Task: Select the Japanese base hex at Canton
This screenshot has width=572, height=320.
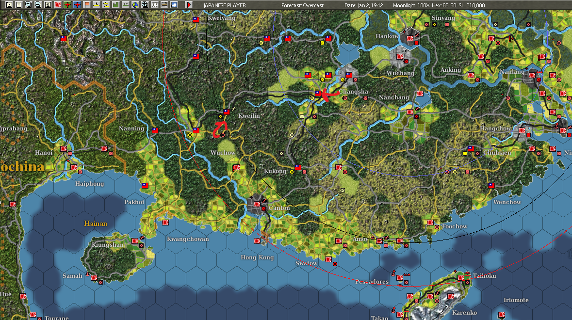Action: (x=257, y=204)
